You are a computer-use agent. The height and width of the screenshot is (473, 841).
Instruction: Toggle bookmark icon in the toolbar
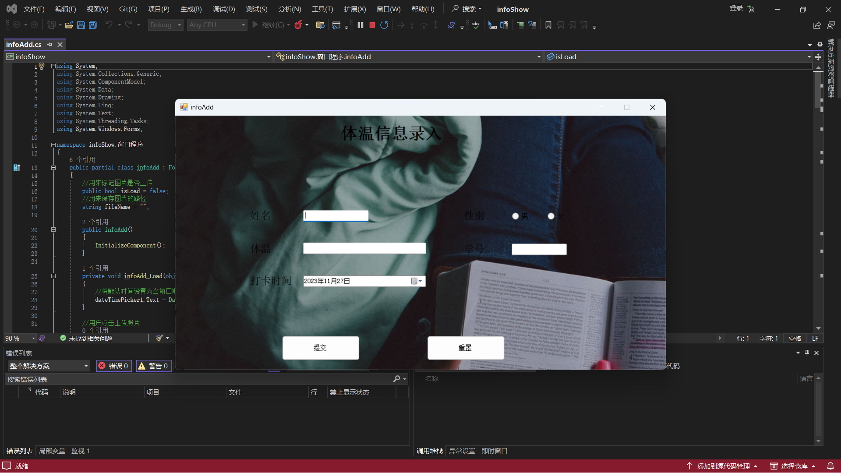[x=548, y=25]
